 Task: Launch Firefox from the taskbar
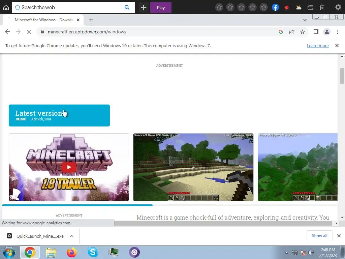[72, 252]
